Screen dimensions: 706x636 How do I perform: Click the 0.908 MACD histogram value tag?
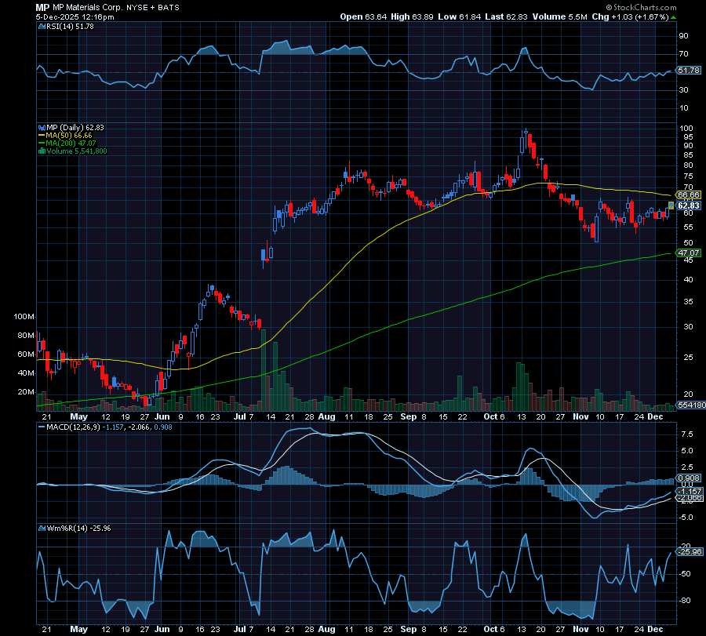[x=688, y=478]
